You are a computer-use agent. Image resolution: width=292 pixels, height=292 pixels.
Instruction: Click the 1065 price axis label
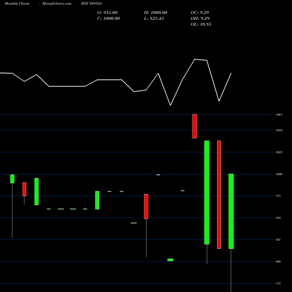point(279,114)
